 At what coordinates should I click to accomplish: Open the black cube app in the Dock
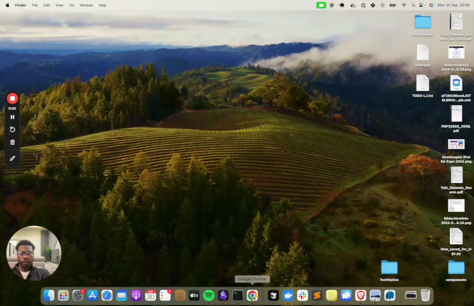274,295
